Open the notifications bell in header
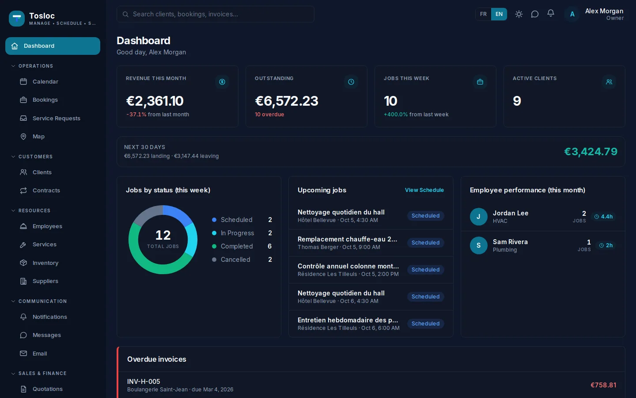 tap(551, 14)
